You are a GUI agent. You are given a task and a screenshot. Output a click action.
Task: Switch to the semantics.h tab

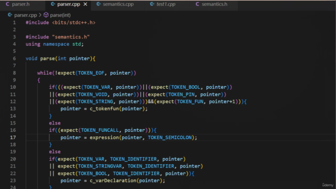tap(214, 4)
